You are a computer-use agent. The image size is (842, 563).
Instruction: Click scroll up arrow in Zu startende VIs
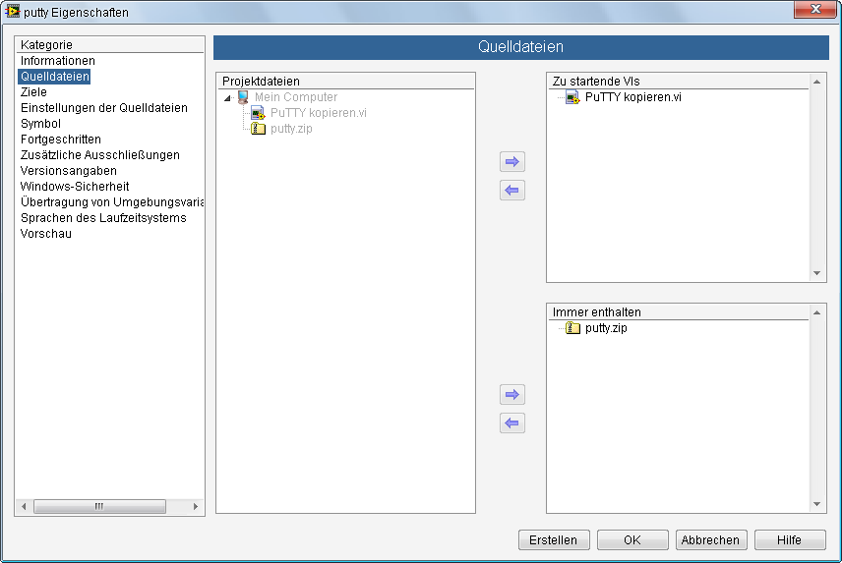(x=816, y=82)
